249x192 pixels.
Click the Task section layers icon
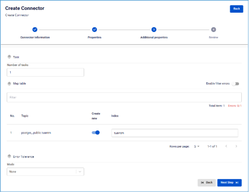pyautogui.click(x=9, y=57)
